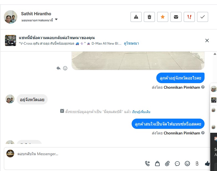Delete conversation using the trash icon
This screenshot has width=217, height=171.
click(149, 17)
